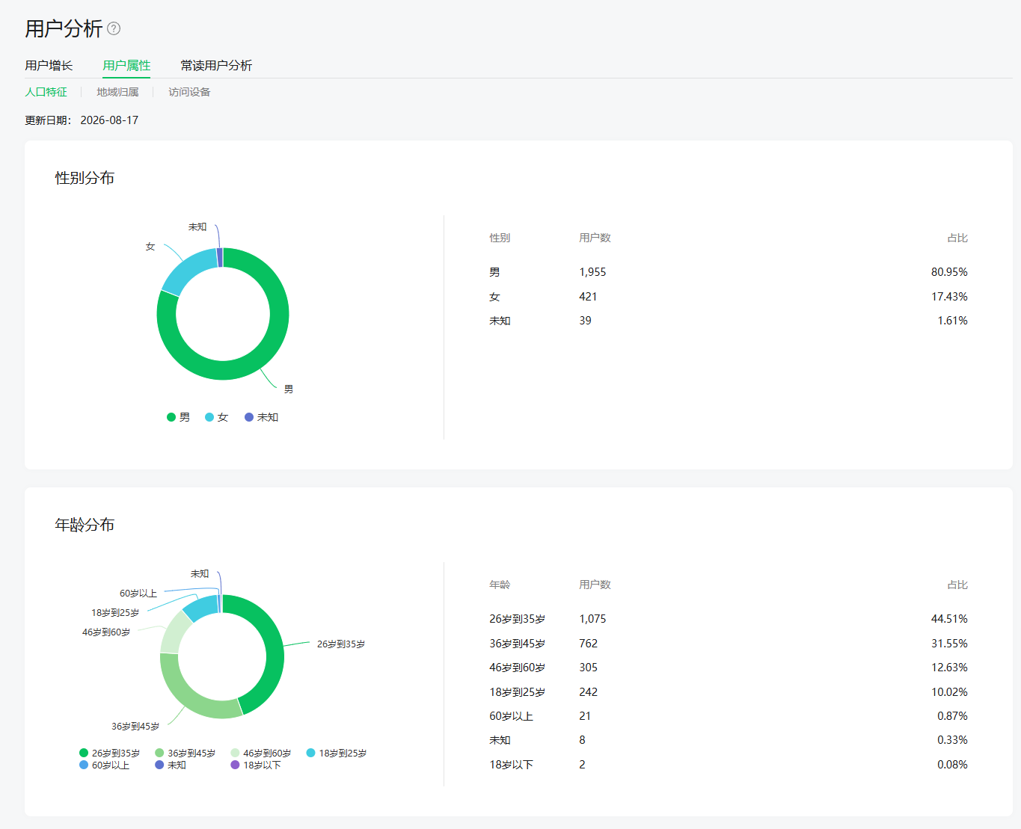Toggle the 18岁到25岁 legend item under age chart
1021x829 pixels.
337,753
